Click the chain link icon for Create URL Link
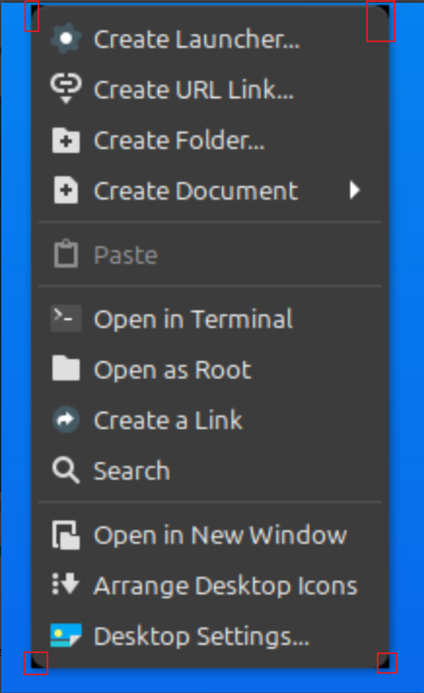 tap(66, 88)
